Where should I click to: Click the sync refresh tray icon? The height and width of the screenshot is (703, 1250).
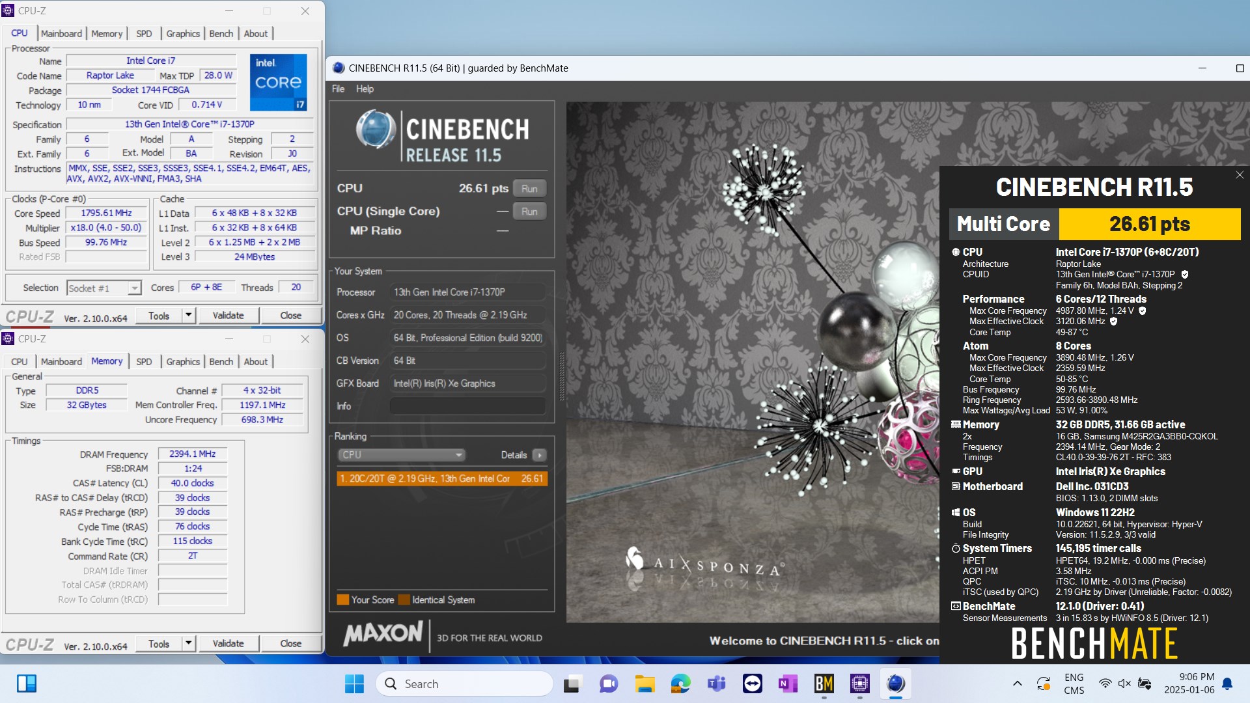[x=1043, y=683]
